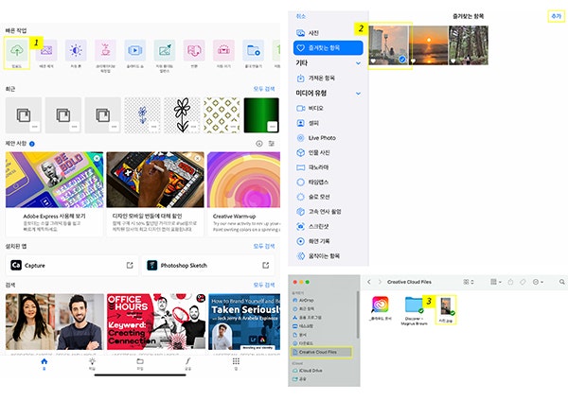Select Panoramas media type in sidebar
This screenshot has height=401, width=568.
(328, 167)
